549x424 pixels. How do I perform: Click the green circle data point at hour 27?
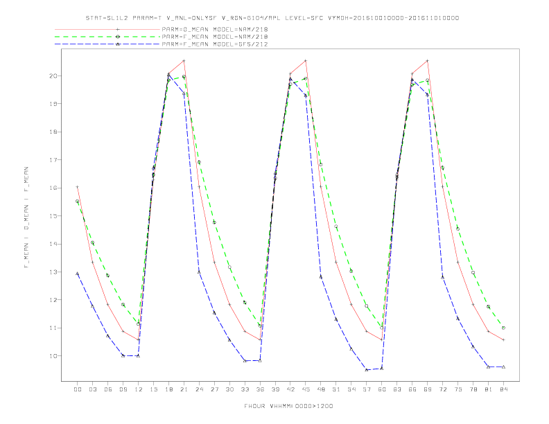pos(214,222)
